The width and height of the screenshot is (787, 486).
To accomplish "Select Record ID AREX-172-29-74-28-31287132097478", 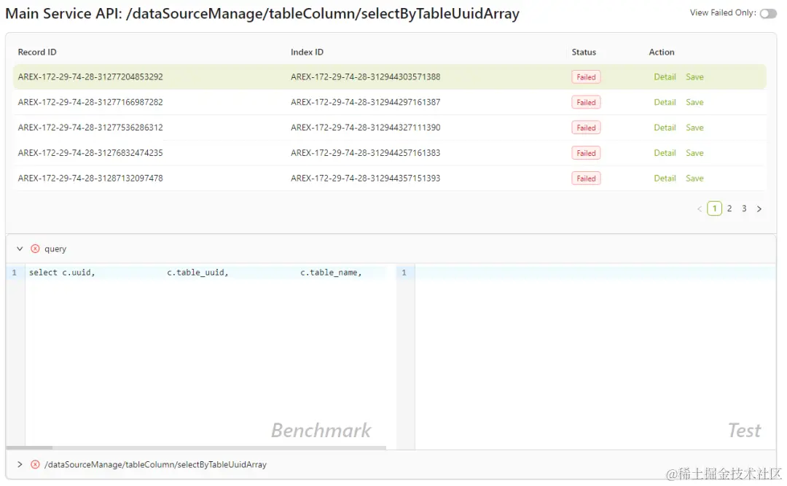I will [x=90, y=179].
